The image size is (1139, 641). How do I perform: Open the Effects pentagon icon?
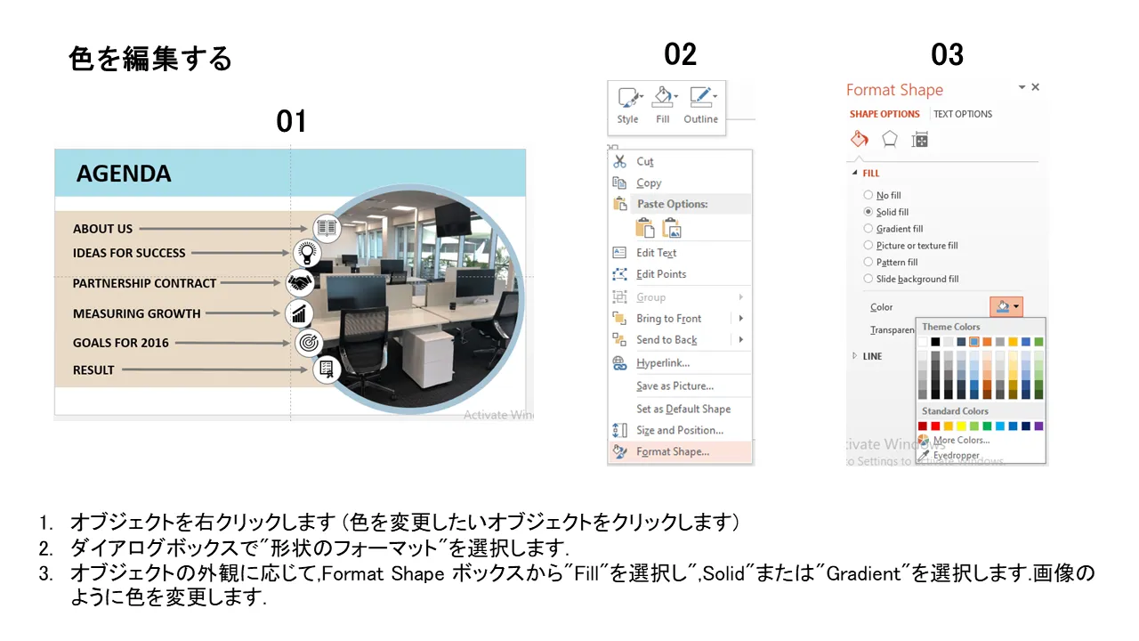click(x=889, y=140)
